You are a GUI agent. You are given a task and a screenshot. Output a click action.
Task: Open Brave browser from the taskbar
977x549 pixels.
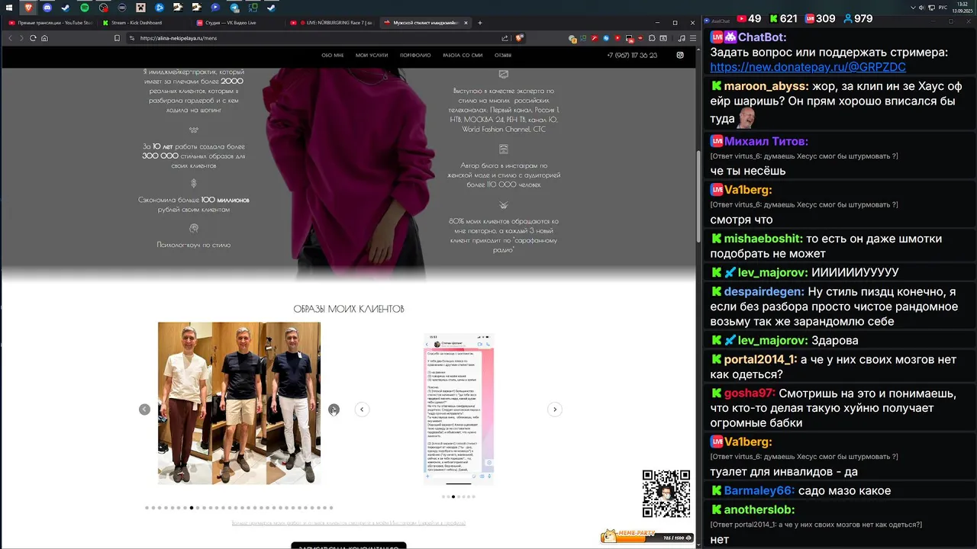click(x=28, y=7)
